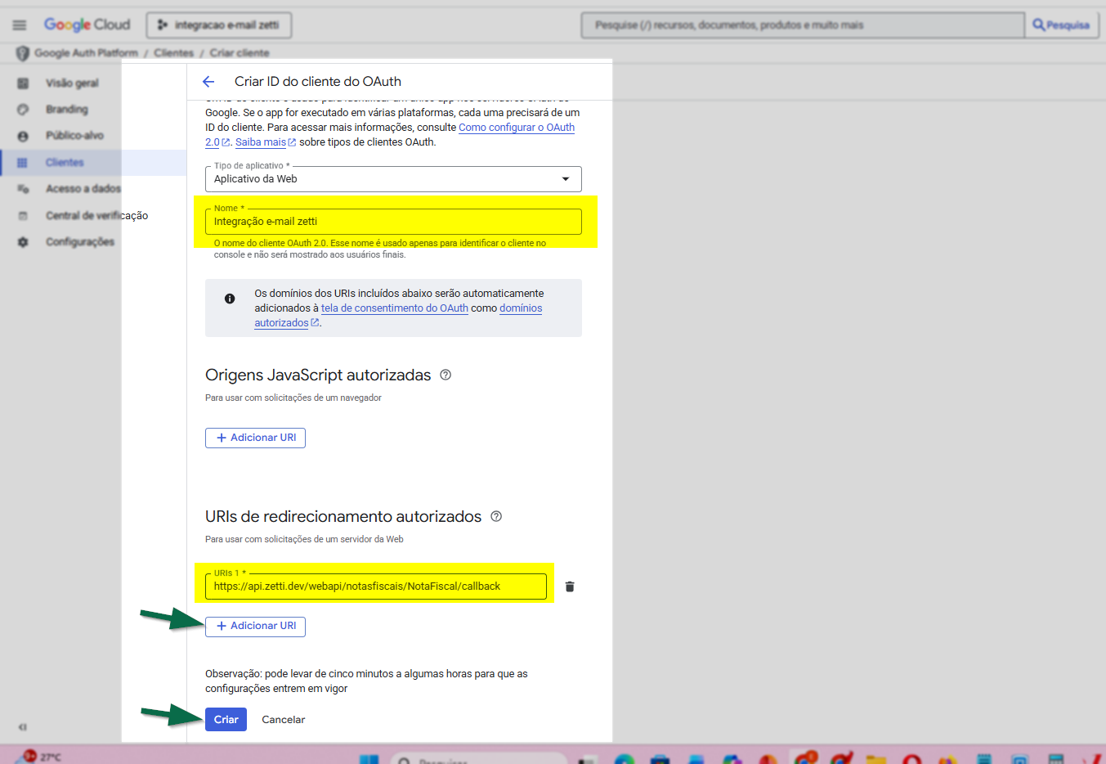Viewport: 1106px width, 764px height.
Task: Go to Google Auth Platform breadcrumb
Action: point(86,53)
